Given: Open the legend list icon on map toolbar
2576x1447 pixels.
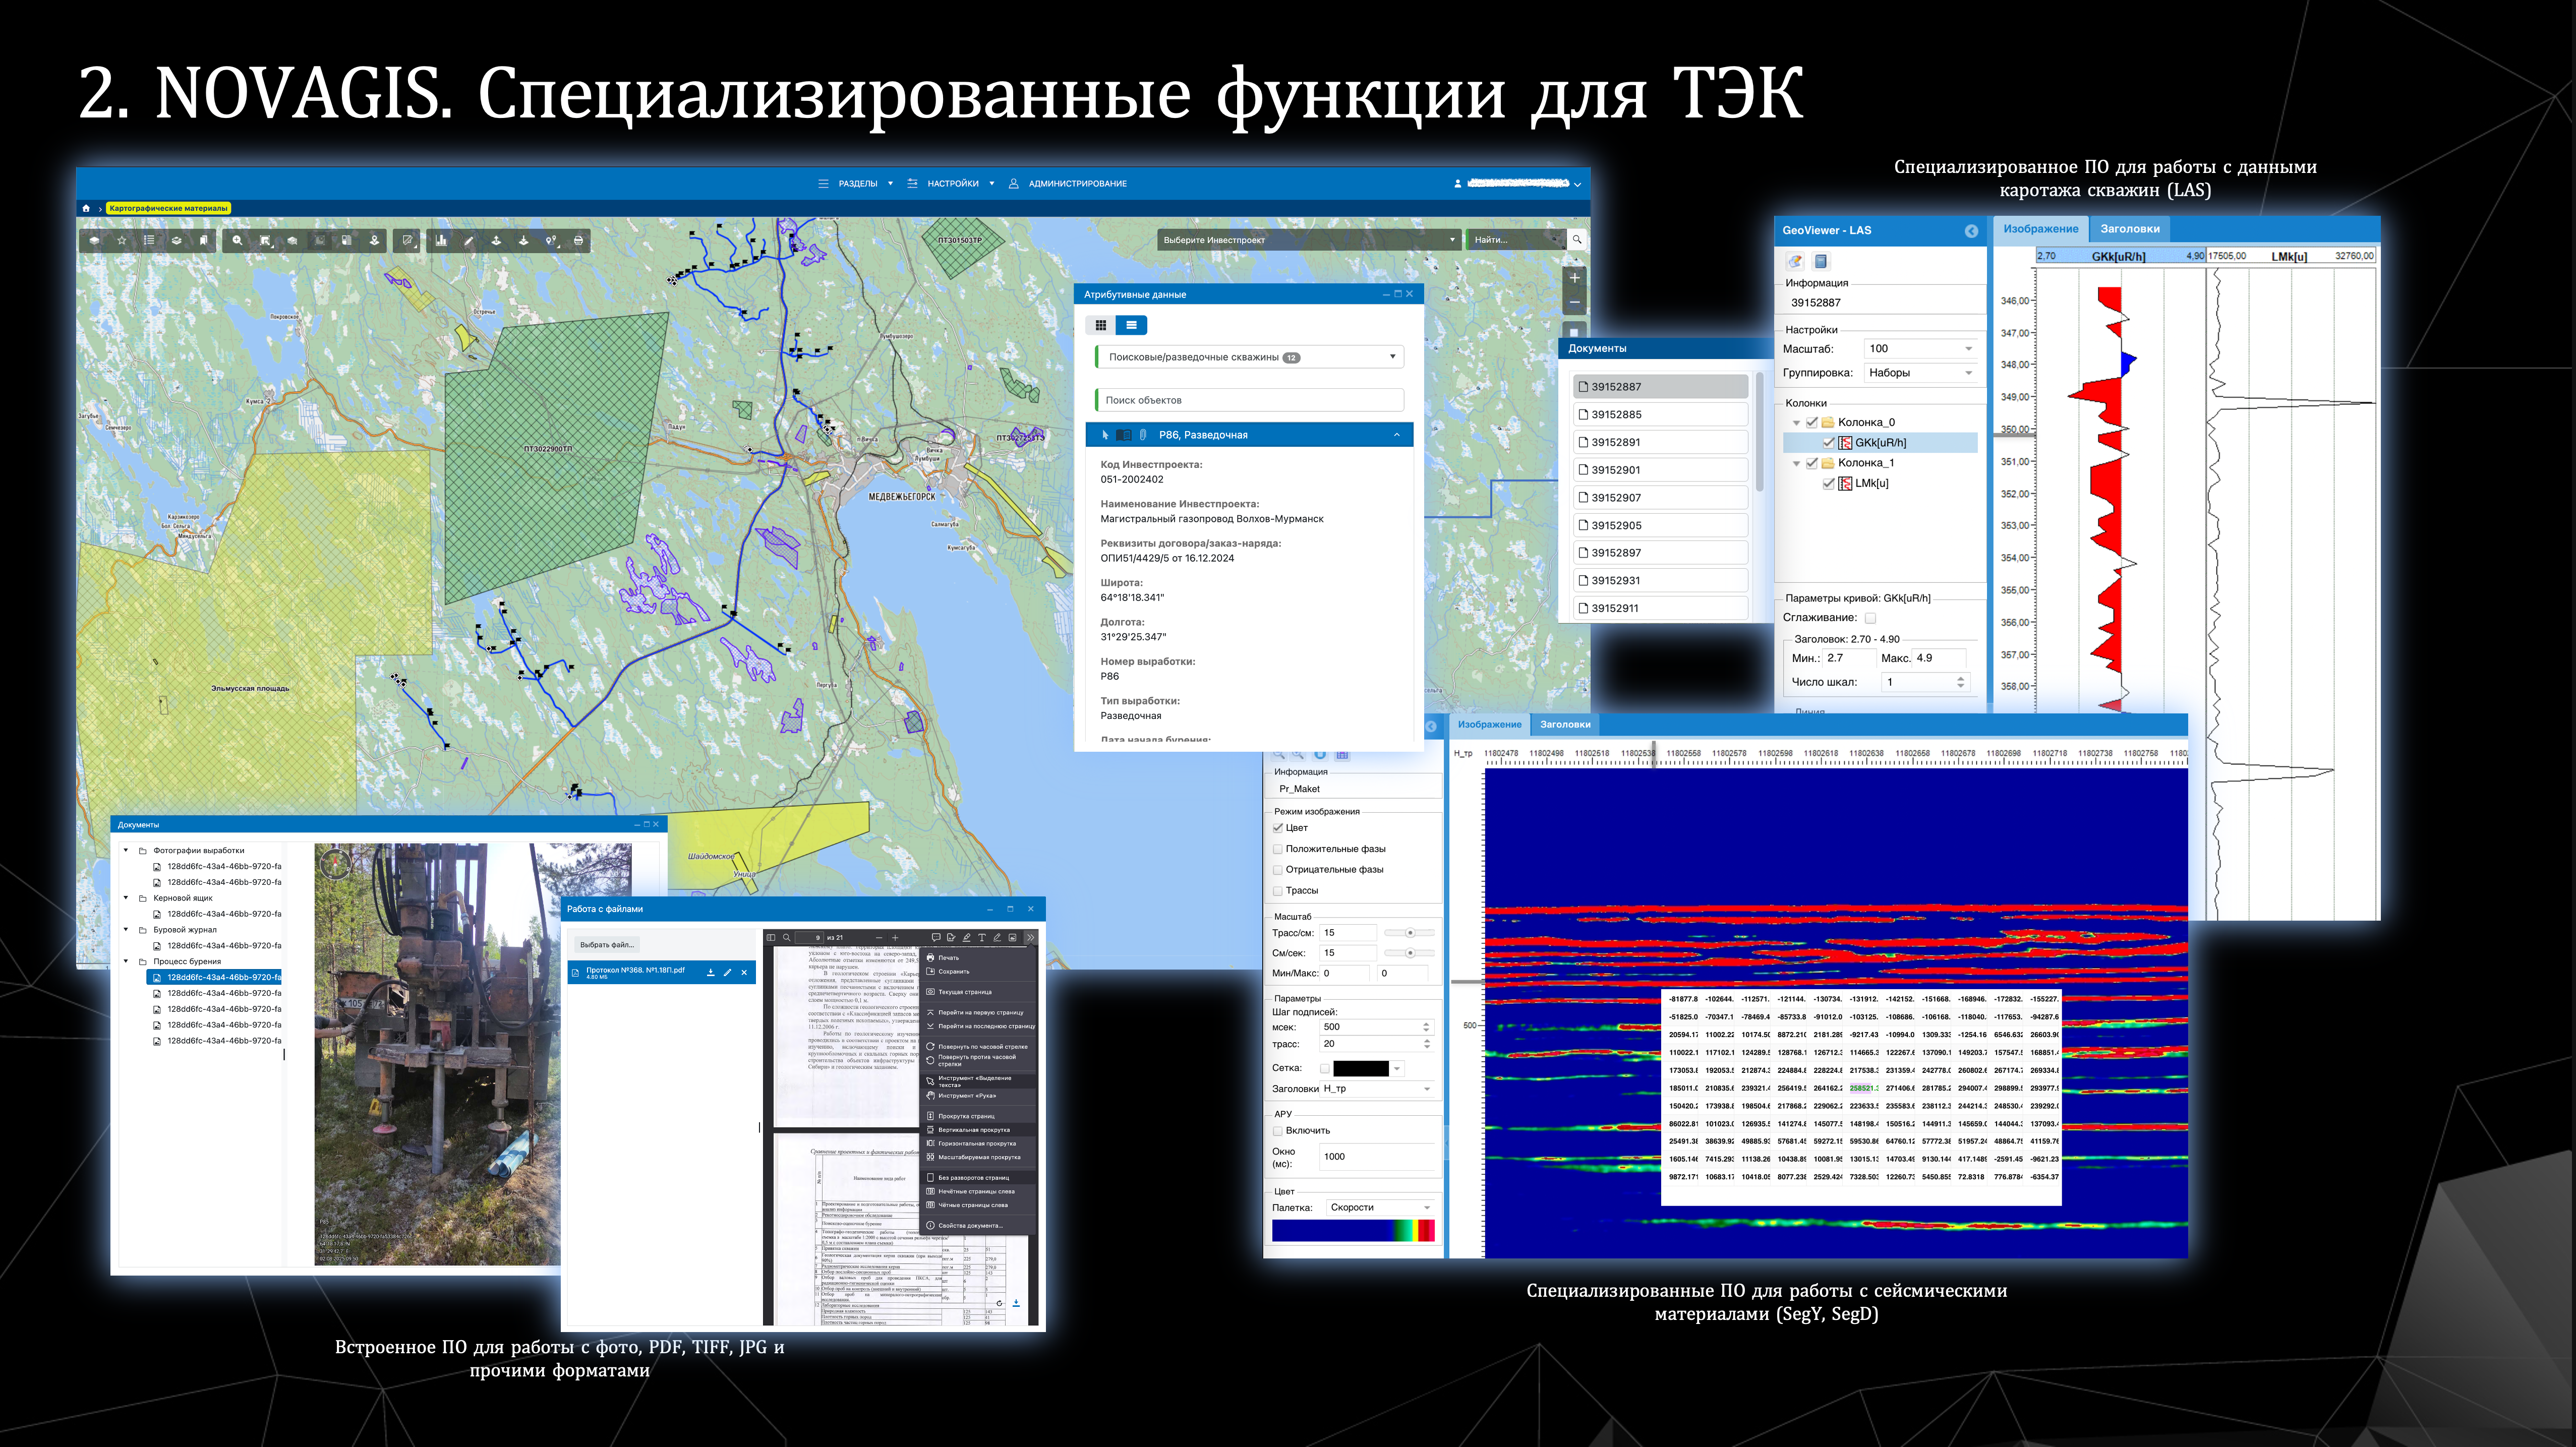Looking at the screenshot, I should (149, 240).
